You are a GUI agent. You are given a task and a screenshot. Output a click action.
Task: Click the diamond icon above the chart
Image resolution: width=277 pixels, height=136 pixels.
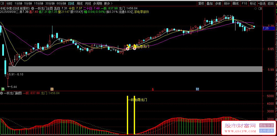[255, 9]
